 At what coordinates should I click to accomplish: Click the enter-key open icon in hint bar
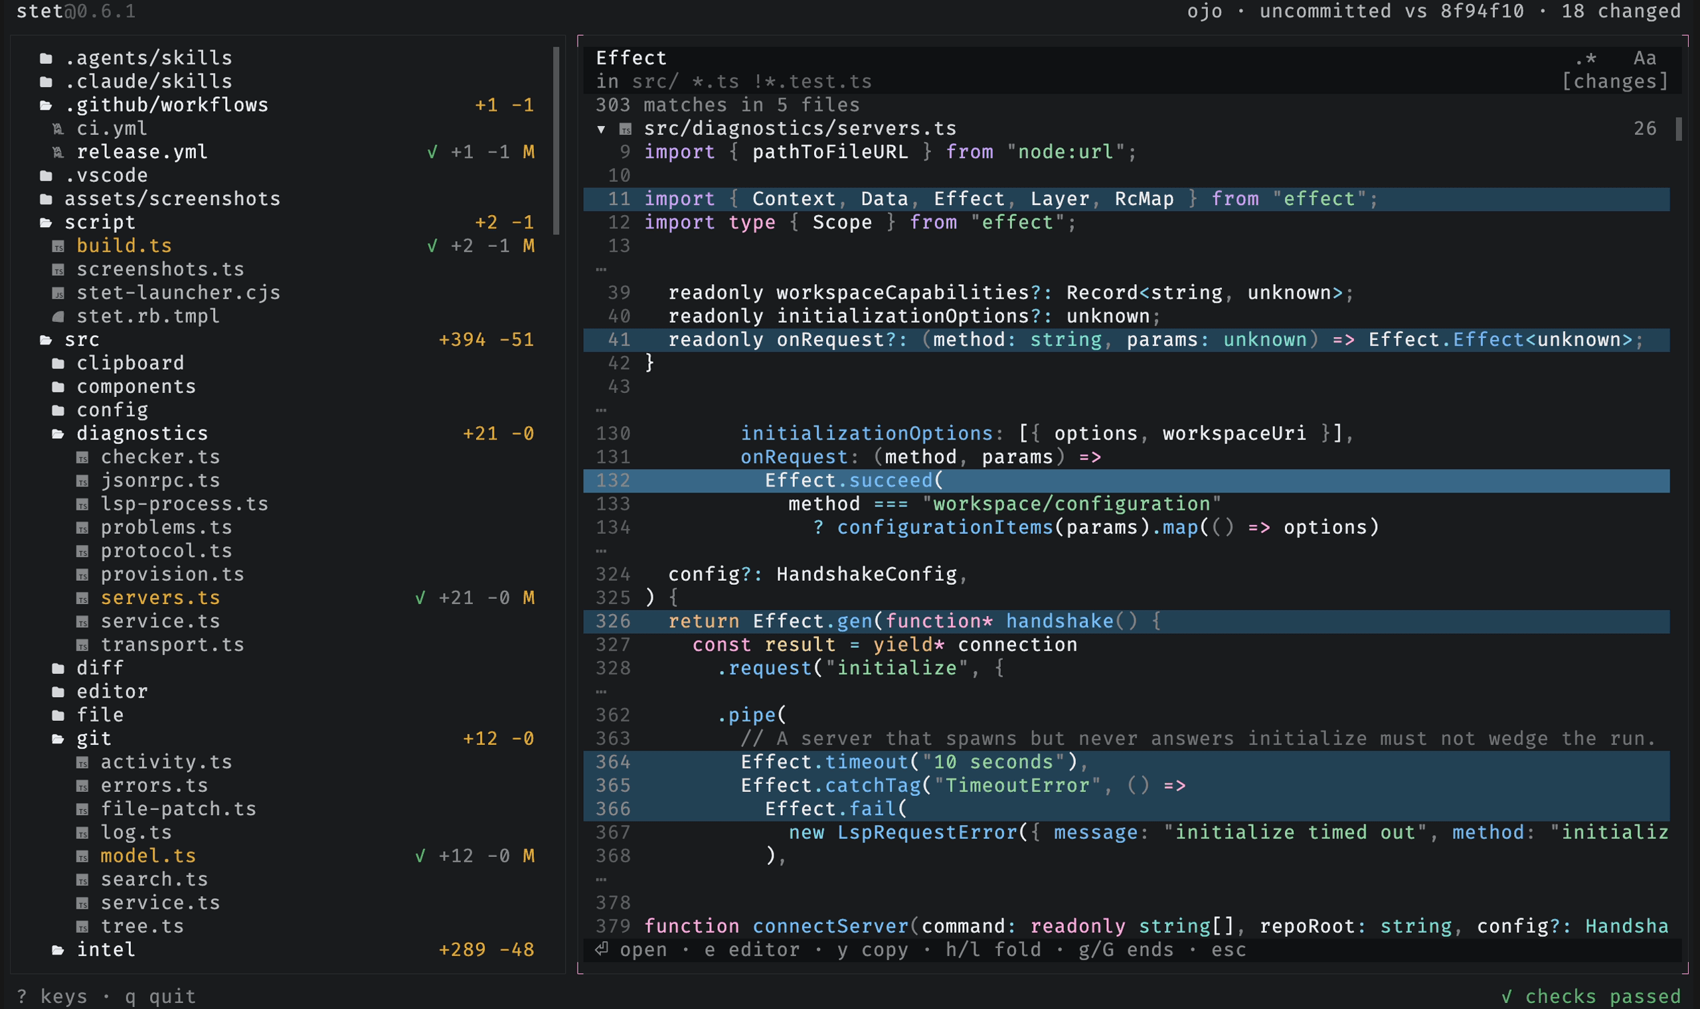click(x=601, y=949)
